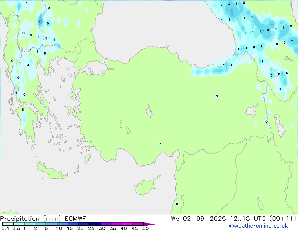
Task: Click the 15–20 mm blue legend swatch
Action: (73, 224)
